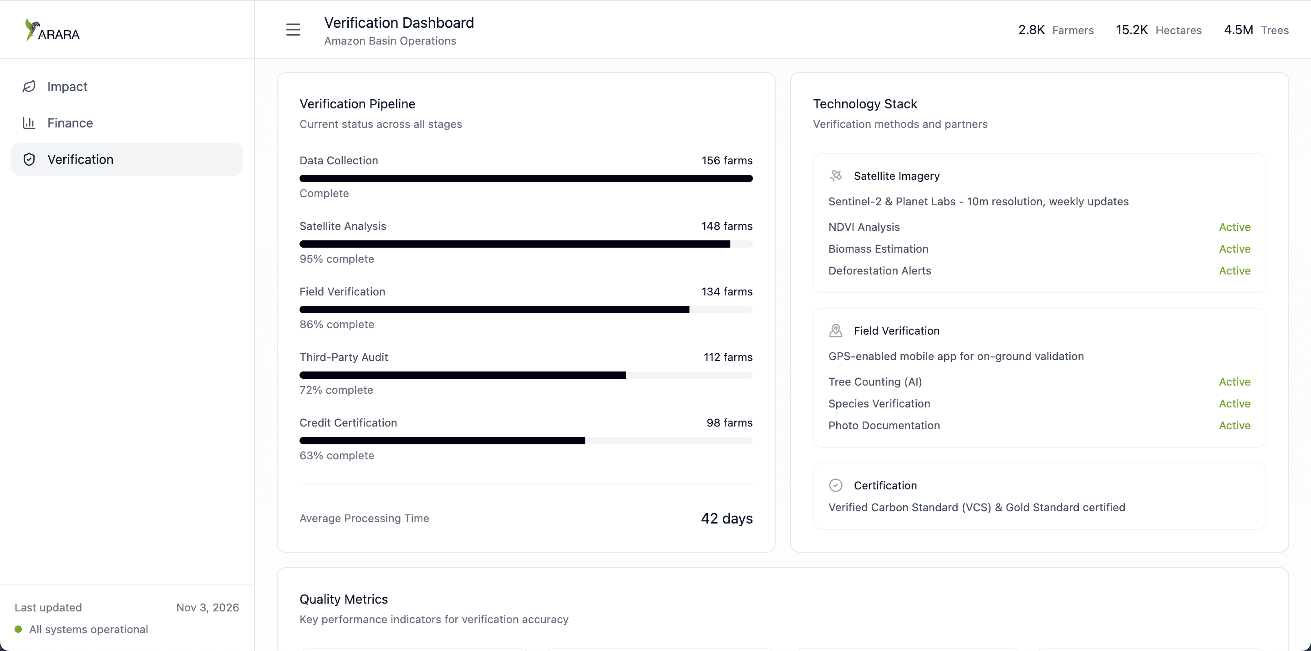Click the Quality Metrics heading
This screenshot has height=651, width=1311.
344,599
